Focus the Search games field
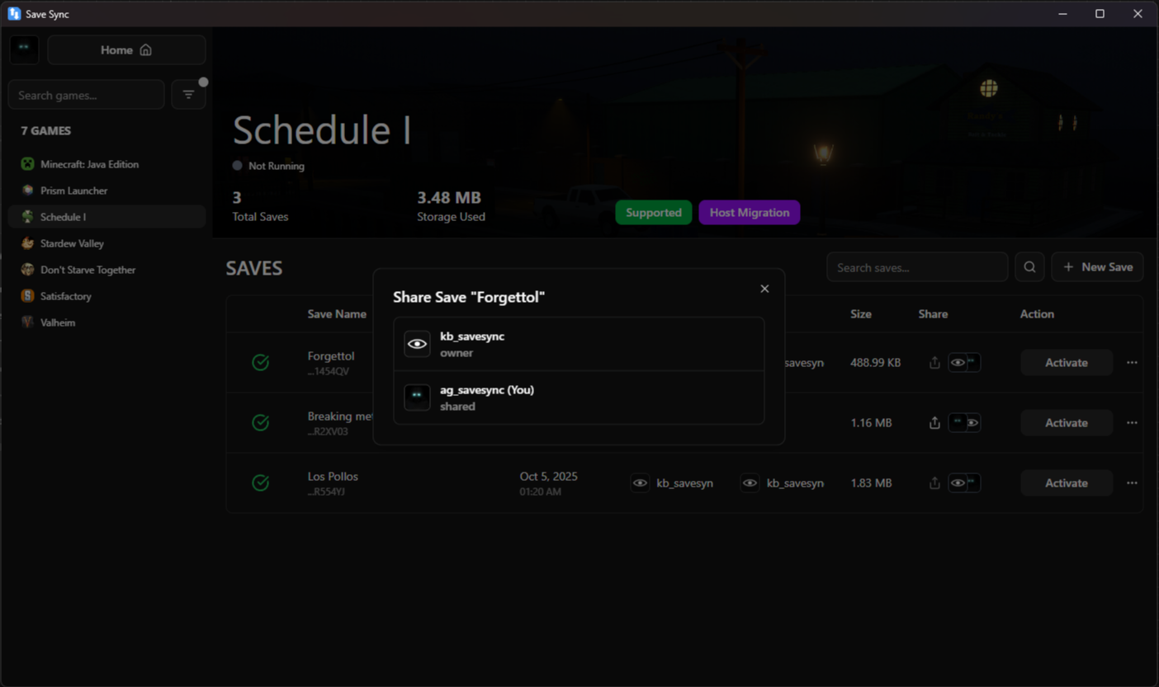Viewport: 1159px width, 687px height. point(86,95)
